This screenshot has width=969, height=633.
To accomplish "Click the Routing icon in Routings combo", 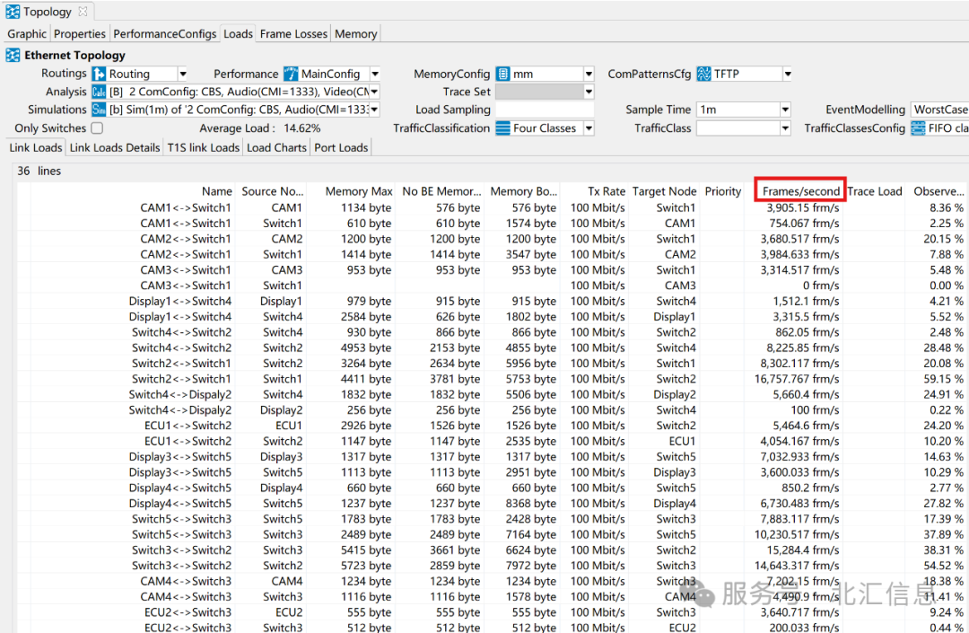I will tap(99, 74).
